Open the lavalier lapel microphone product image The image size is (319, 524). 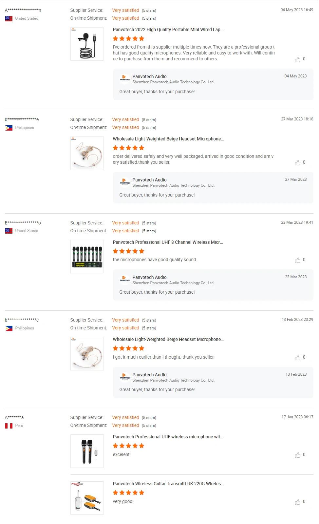[87, 44]
